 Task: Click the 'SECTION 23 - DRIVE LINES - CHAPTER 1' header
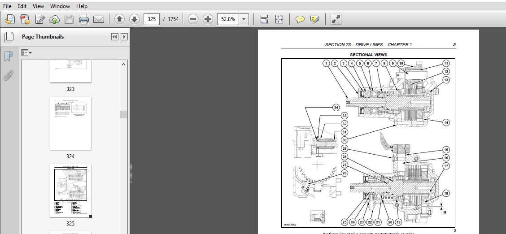click(x=368, y=45)
